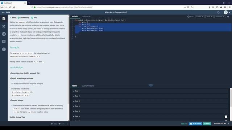Screen dimensions: 232x130
Task: Open page actions ellipsis in address bar
Action: [185, 7]
